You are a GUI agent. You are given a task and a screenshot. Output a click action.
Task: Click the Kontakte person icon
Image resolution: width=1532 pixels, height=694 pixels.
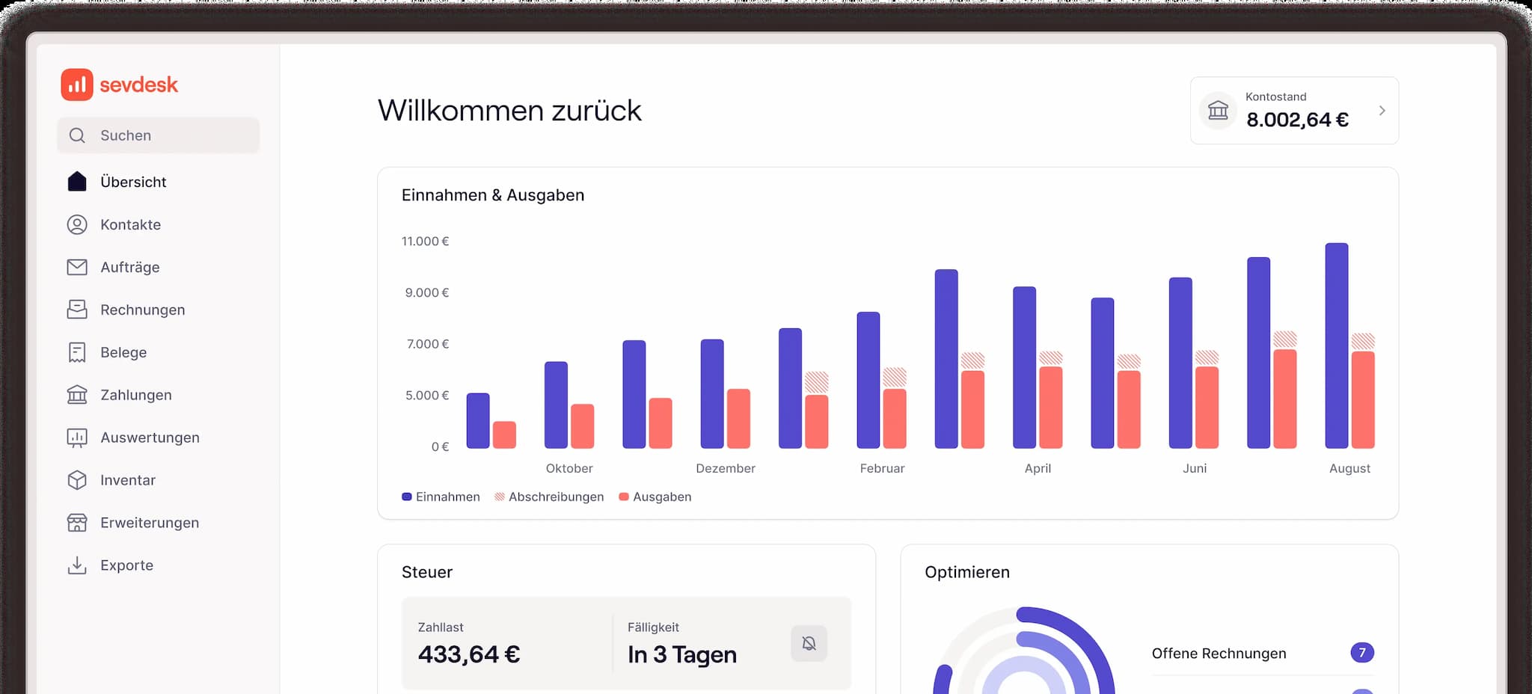77,224
